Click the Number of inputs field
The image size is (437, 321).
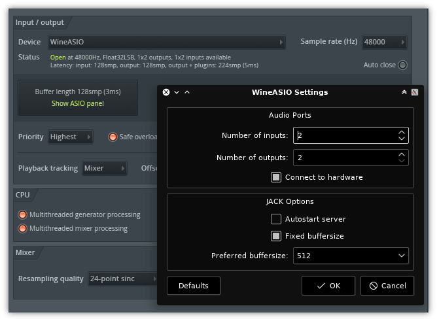pos(351,135)
